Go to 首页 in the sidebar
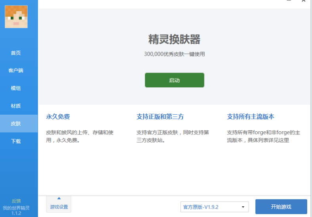The width and height of the screenshot is (312, 217). click(16, 53)
